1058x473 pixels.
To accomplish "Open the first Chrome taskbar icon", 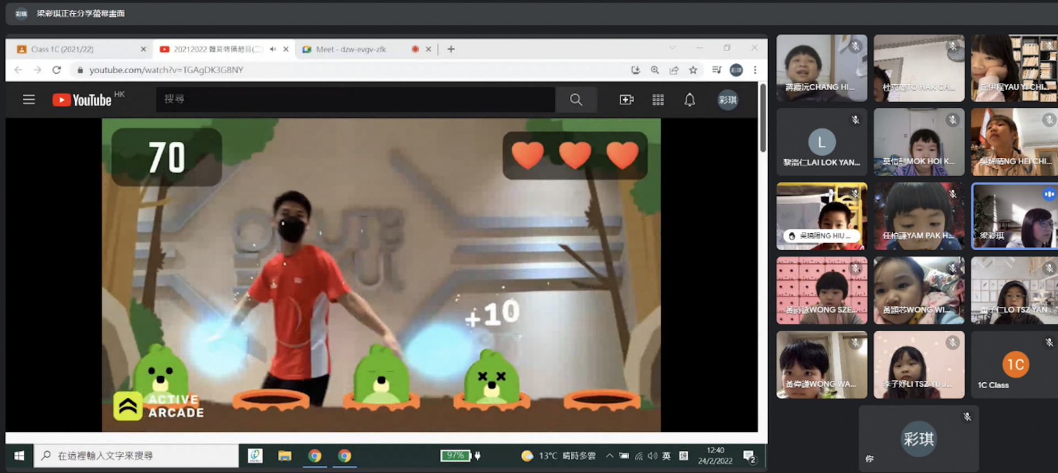I will (x=315, y=455).
